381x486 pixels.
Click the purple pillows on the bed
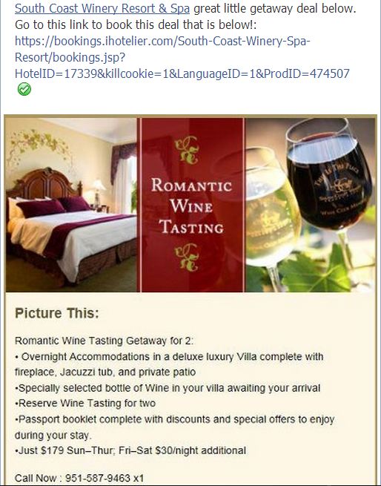pyautogui.click(x=53, y=206)
